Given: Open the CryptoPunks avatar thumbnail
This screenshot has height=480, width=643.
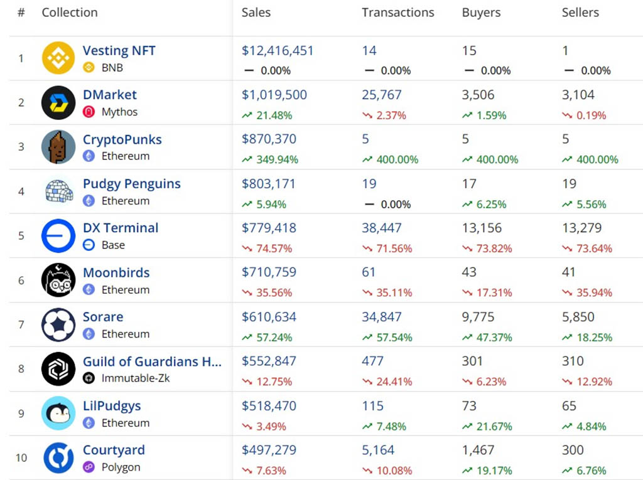Looking at the screenshot, I should pos(58,147).
